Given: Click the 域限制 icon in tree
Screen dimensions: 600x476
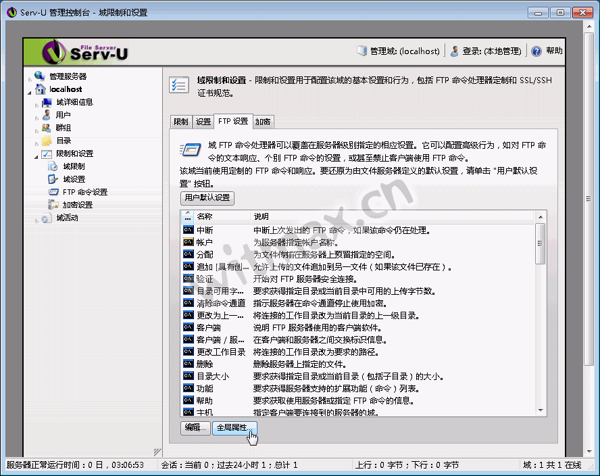Looking at the screenshot, I should [x=53, y=166].
